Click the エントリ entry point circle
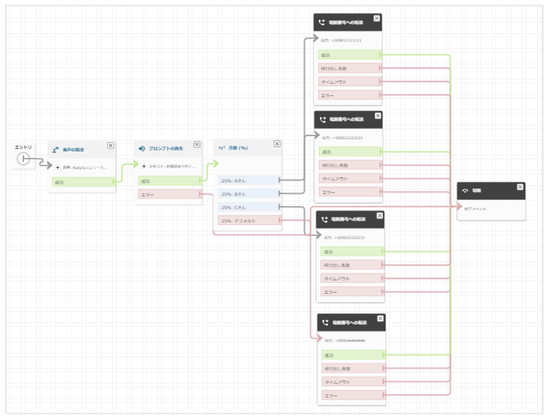 point(23,159)
